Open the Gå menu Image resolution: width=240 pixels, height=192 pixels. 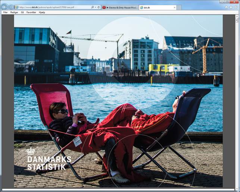tap(22, 12)
